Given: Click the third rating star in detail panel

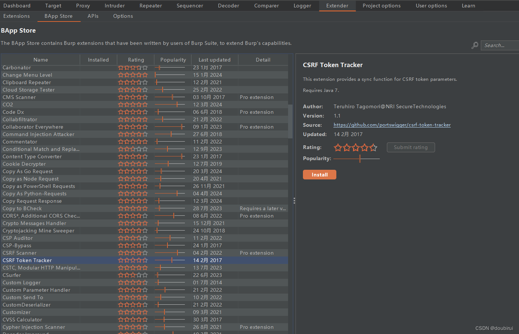Looking at the screenshot, I should click(356, 148).
